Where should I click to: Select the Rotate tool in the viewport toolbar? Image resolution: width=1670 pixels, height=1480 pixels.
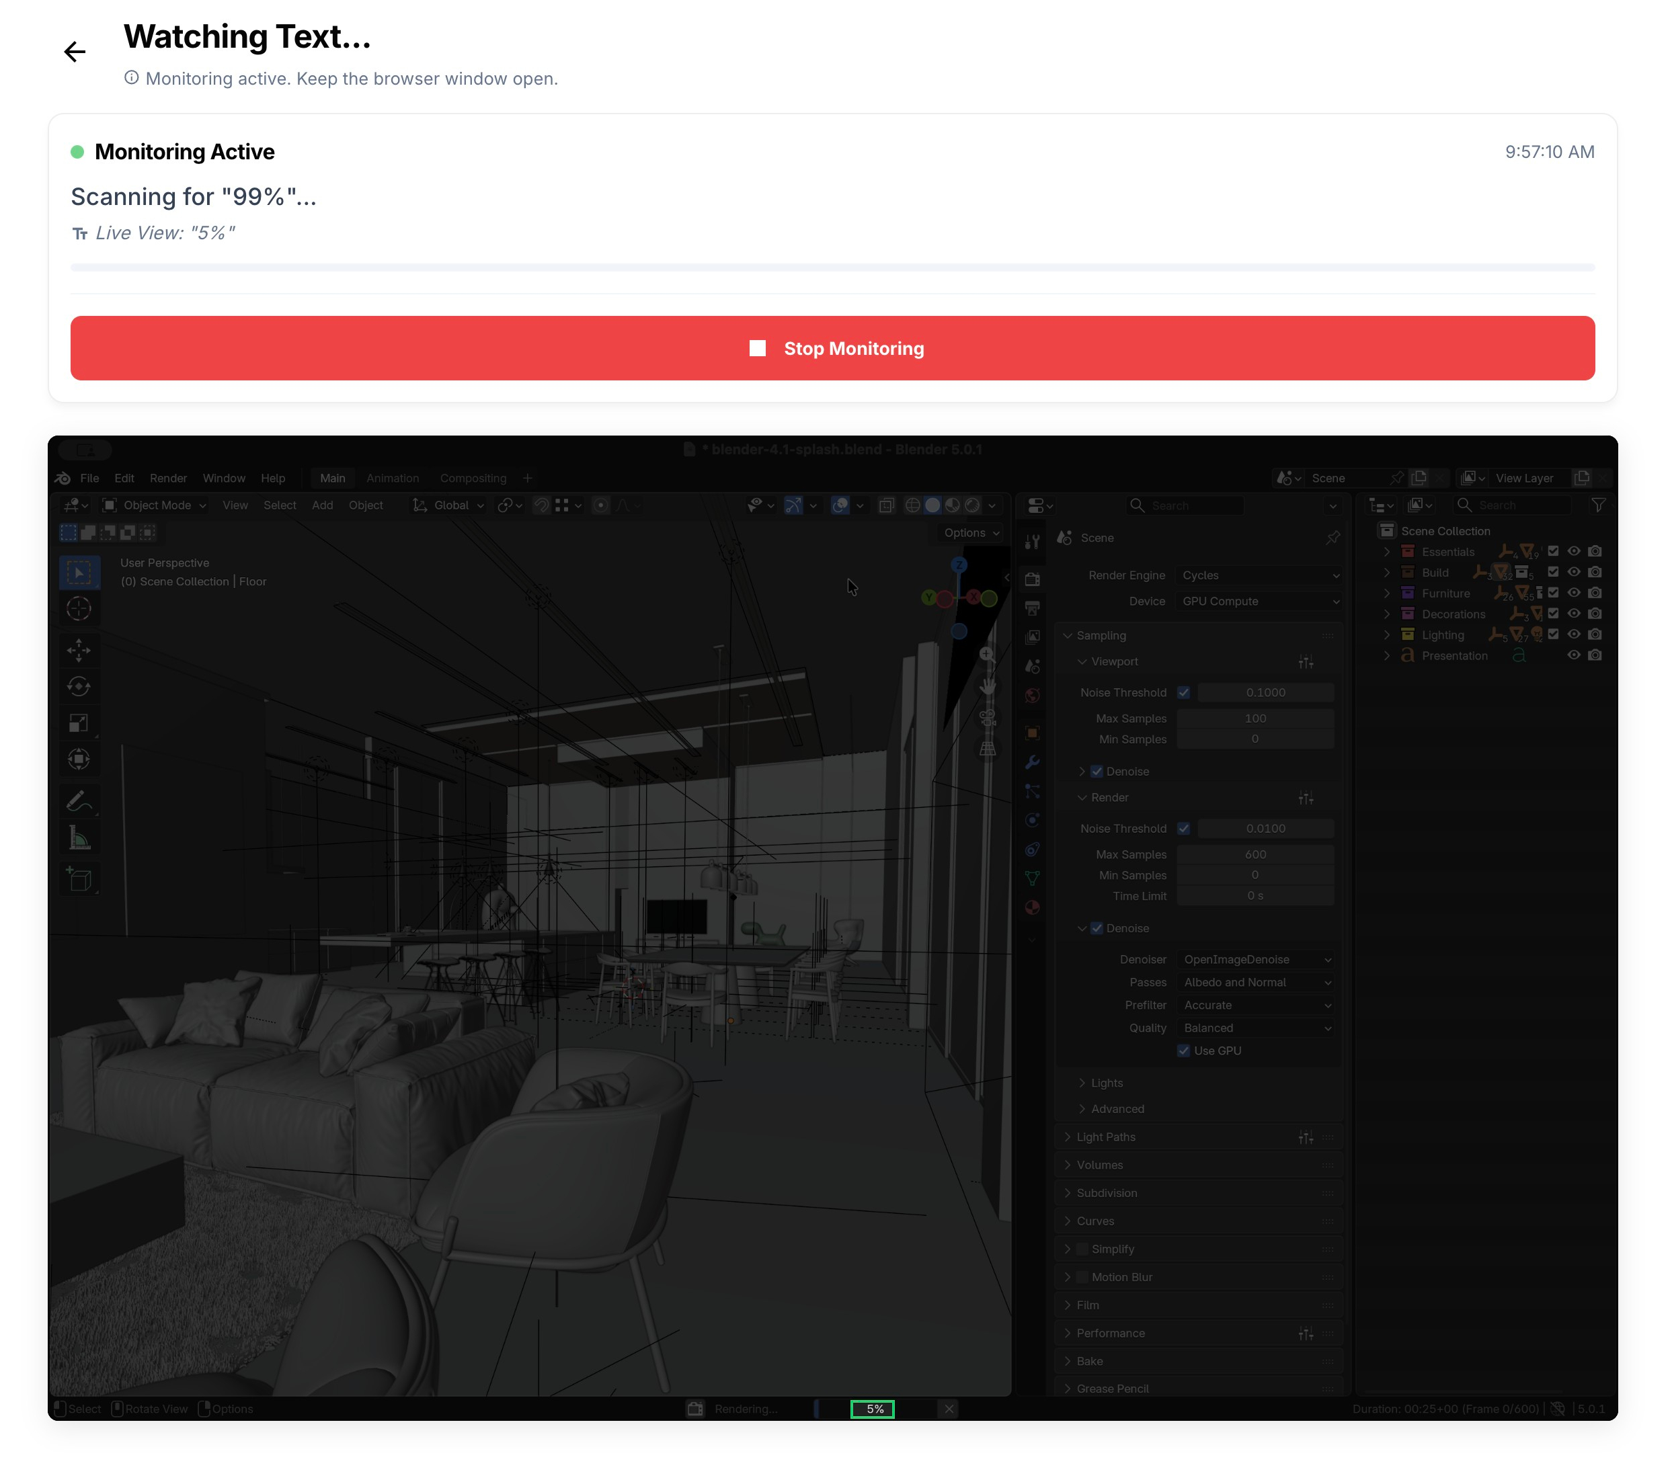[79, 687]
